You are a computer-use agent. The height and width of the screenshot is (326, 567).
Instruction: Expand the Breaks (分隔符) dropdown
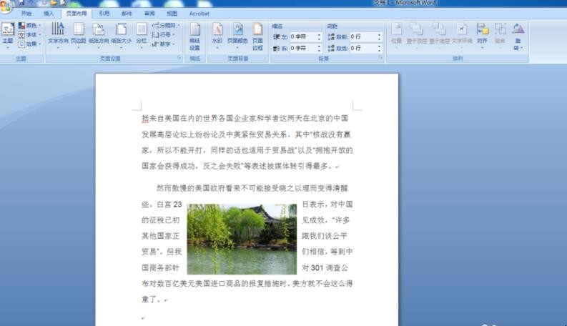click(166, 25)
